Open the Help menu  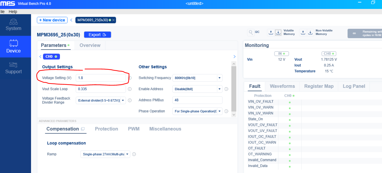tap(13, 12)
